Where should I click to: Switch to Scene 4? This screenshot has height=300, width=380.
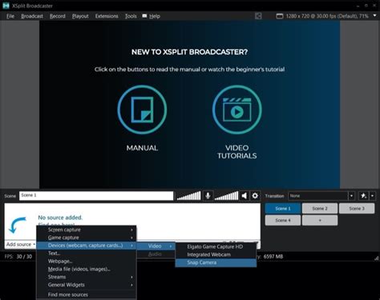(x=283, y=220)
